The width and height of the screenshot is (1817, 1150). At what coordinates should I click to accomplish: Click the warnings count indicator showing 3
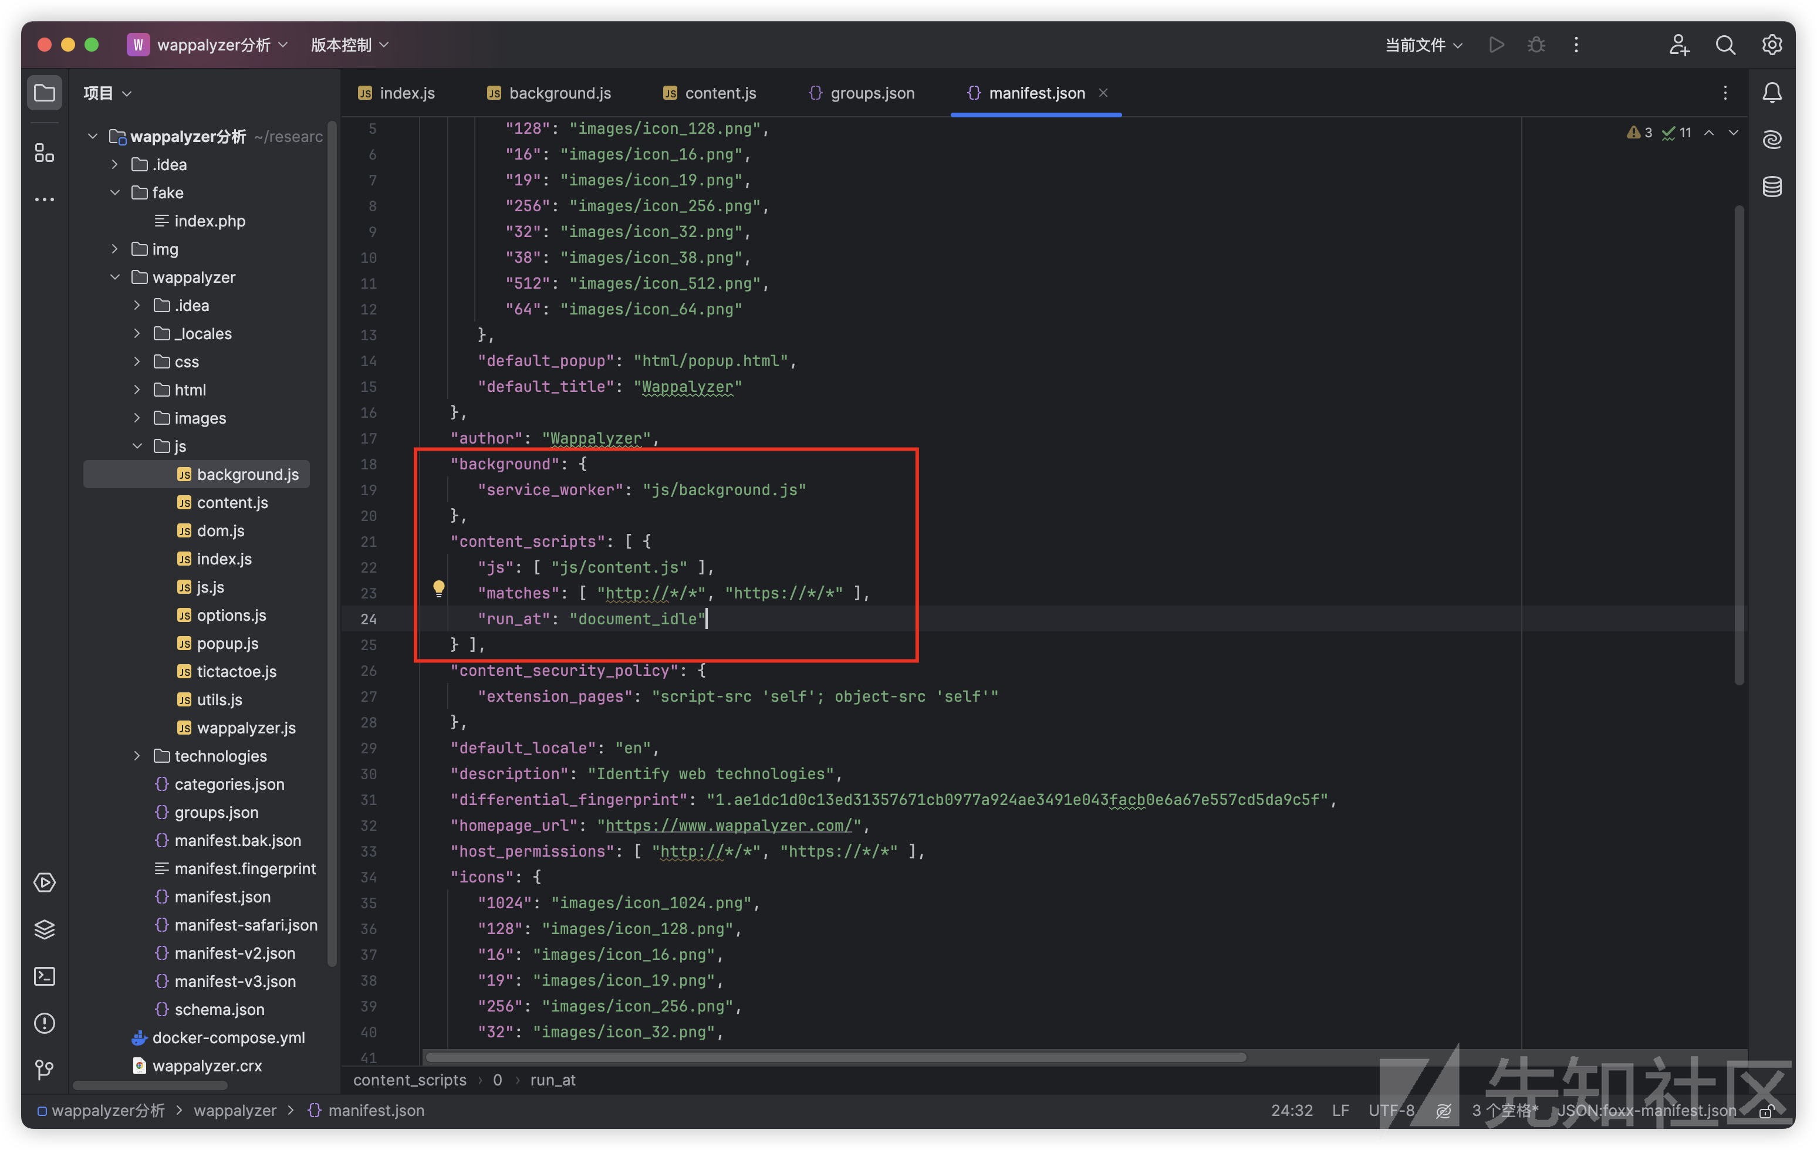[x=1639, y=133]
